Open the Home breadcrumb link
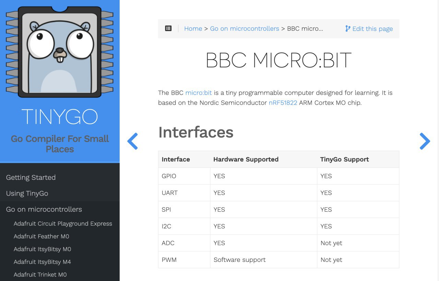Screen dimensions: 439x281 click(193, 29)
